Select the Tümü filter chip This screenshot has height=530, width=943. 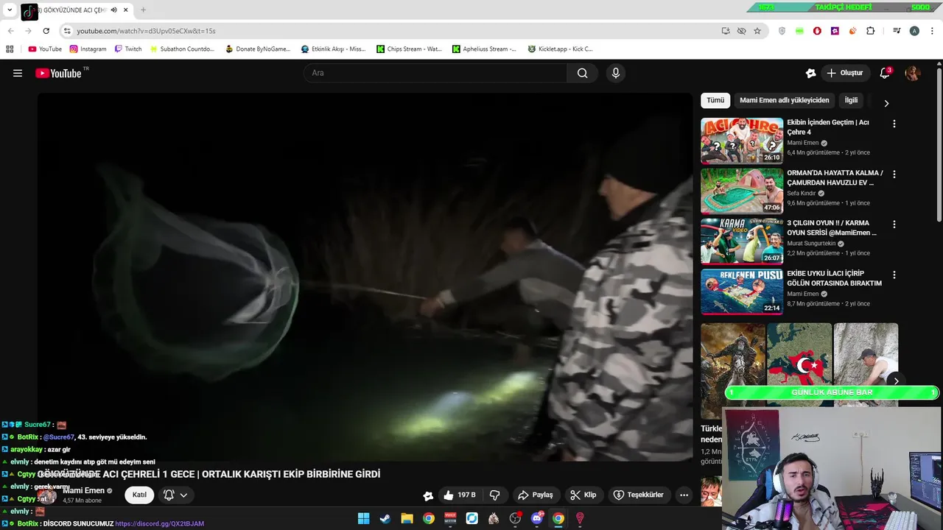pos(715,100)
